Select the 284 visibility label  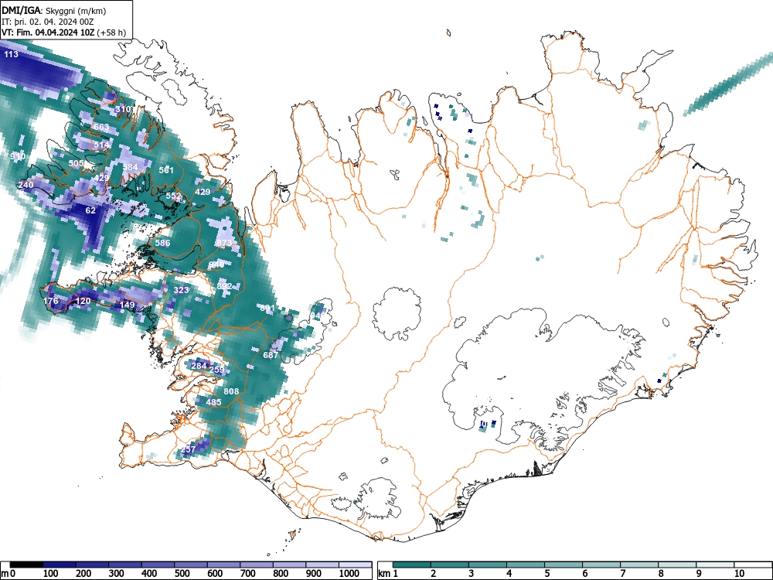199,366
